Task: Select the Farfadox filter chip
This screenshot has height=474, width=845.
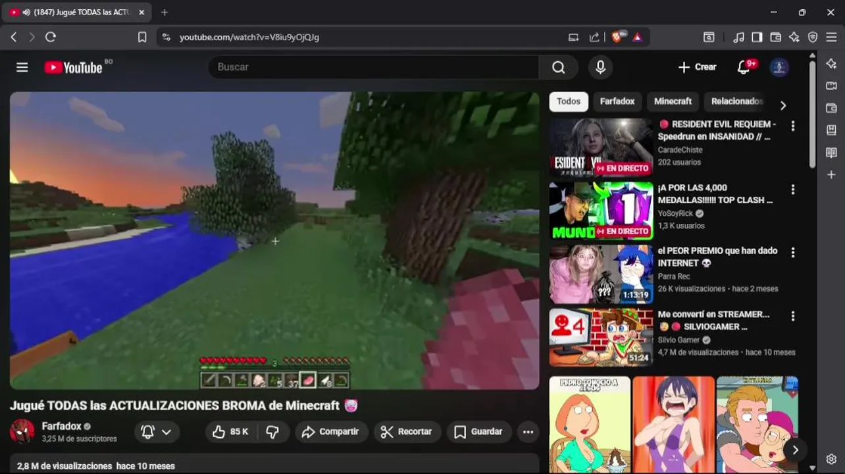Action: (x=617, y=101)
